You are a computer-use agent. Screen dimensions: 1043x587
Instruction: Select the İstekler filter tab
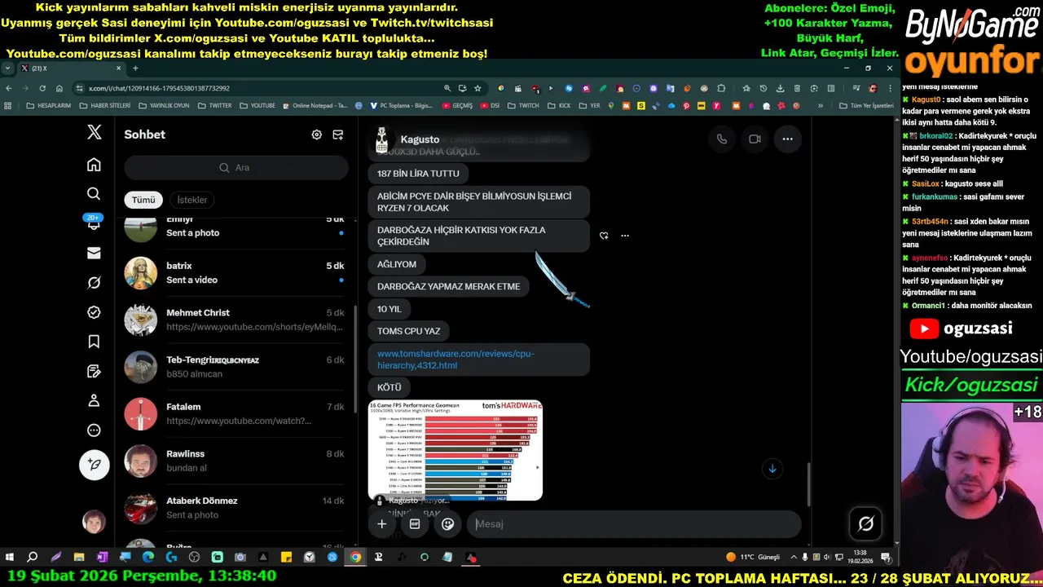click(192, 200)
